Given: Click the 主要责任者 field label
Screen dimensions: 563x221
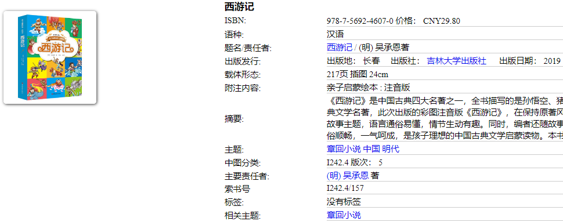Looking at the screenshot, I should pos(247,176).
